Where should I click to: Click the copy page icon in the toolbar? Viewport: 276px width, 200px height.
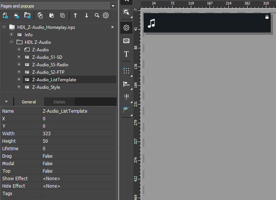40,15
